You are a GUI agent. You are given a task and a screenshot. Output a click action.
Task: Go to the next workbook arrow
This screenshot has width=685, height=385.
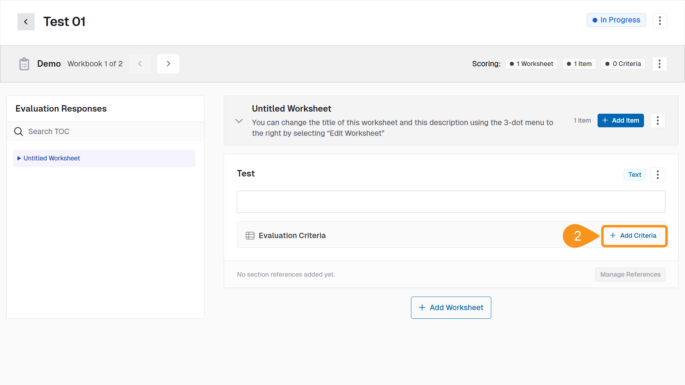tap(168, 64)
